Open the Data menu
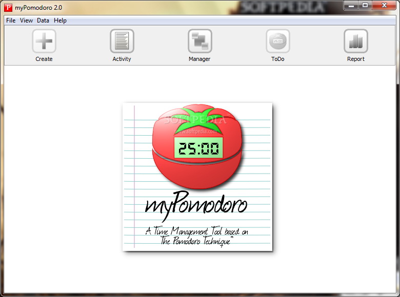 click(43, 20)
